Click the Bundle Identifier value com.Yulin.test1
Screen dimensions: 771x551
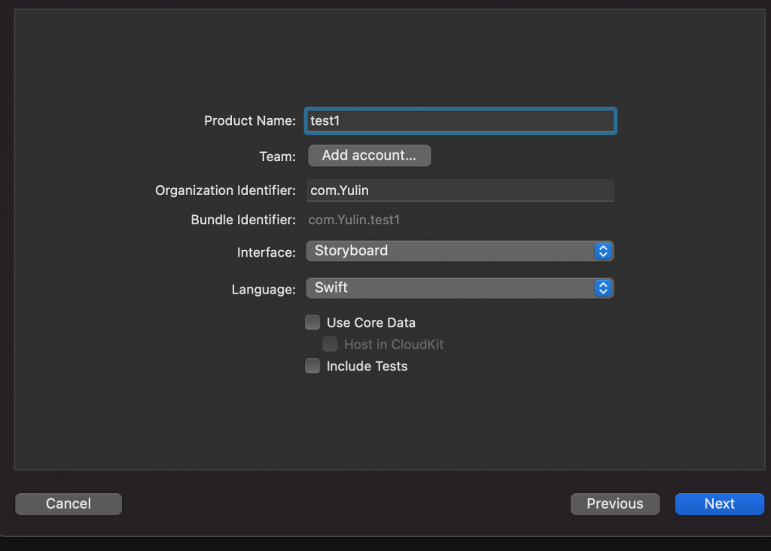354,221
